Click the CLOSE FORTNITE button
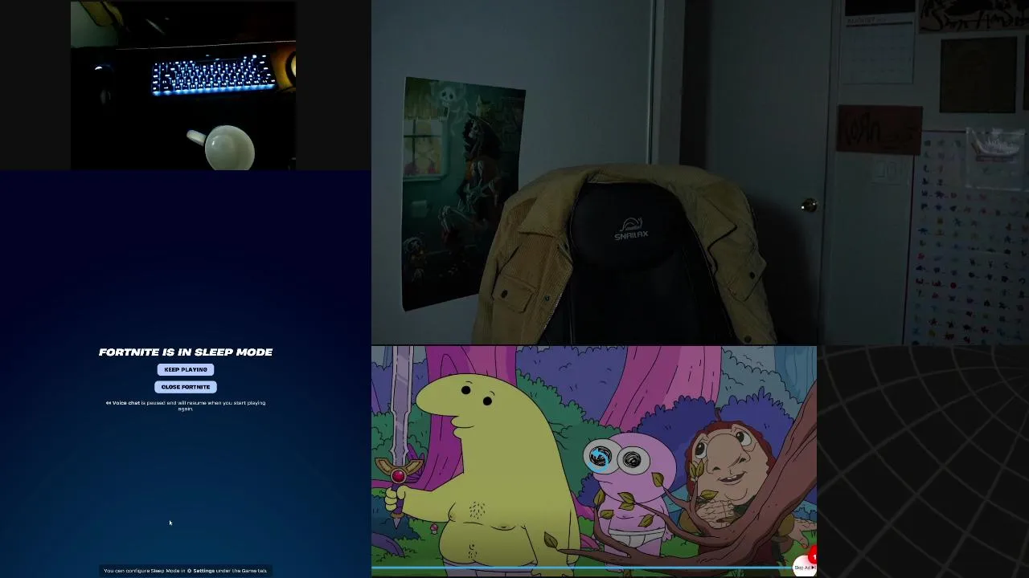Viewport: 1029px width, 578px height. tap(186, 387)
